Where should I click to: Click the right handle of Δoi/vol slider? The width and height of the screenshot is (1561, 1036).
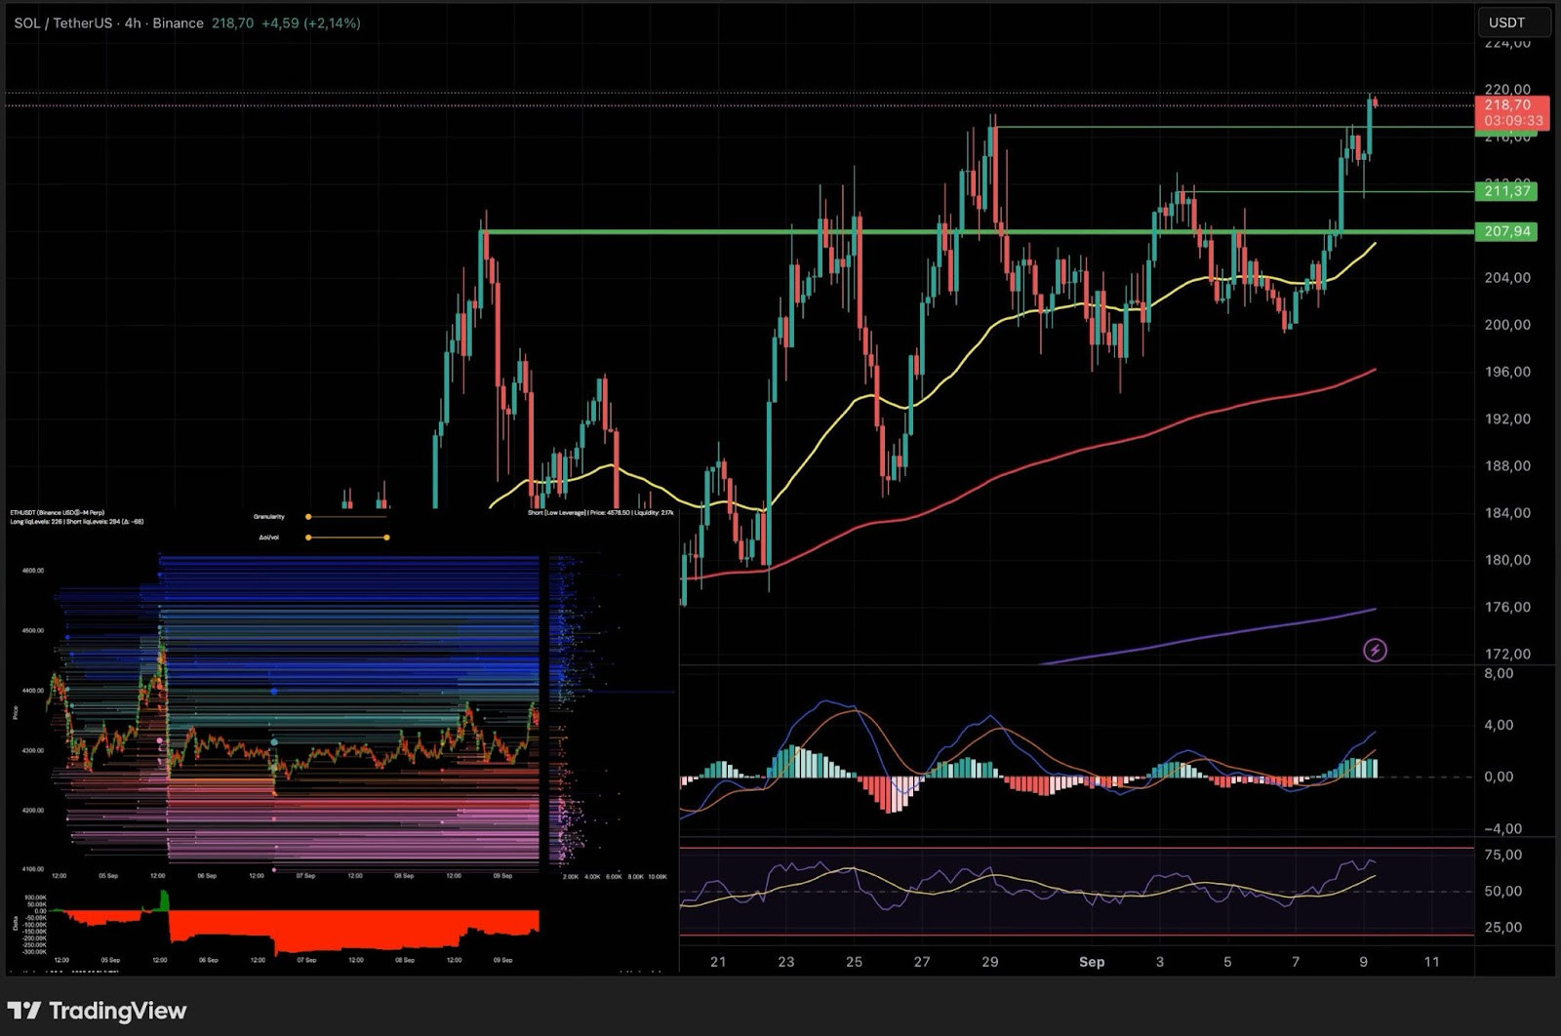pyautogui.click(x=386, y=538)
